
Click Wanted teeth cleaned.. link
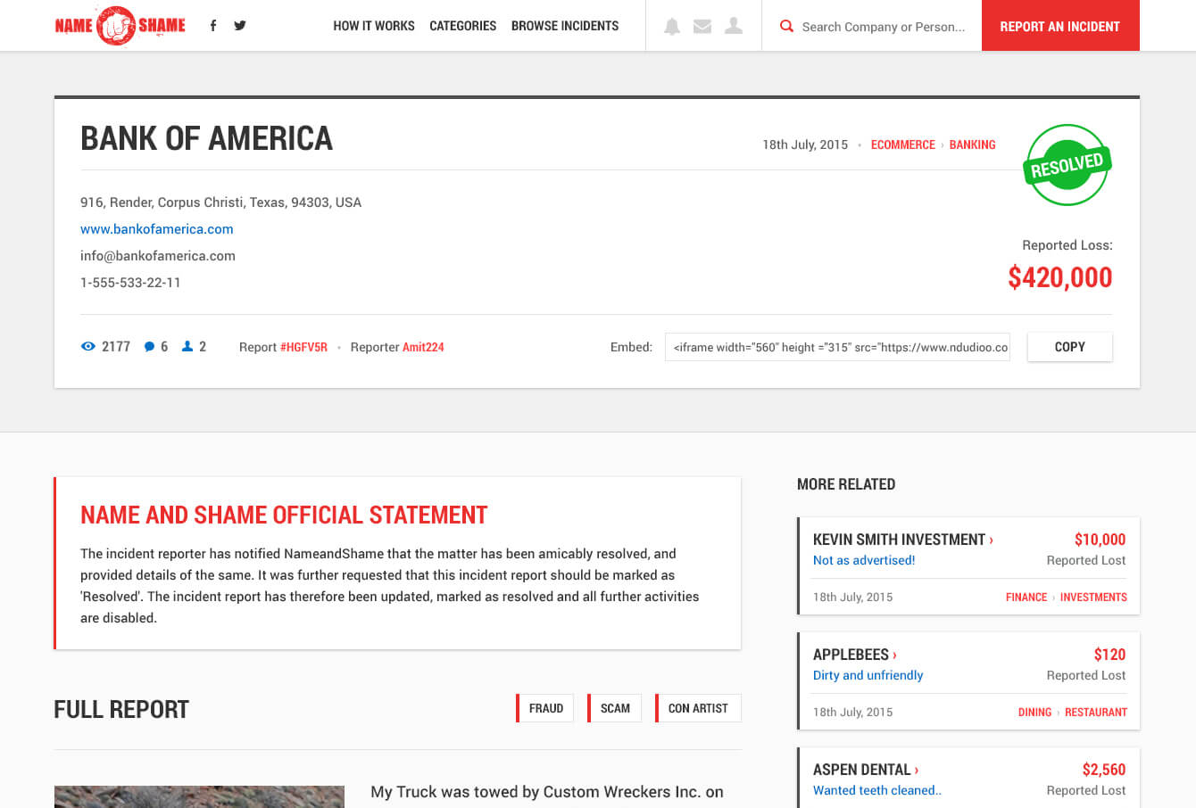click(x=876, y=790)
